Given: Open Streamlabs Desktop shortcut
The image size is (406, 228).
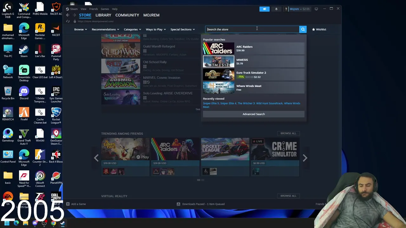Looking at the screenshot, I should point(24,74).
